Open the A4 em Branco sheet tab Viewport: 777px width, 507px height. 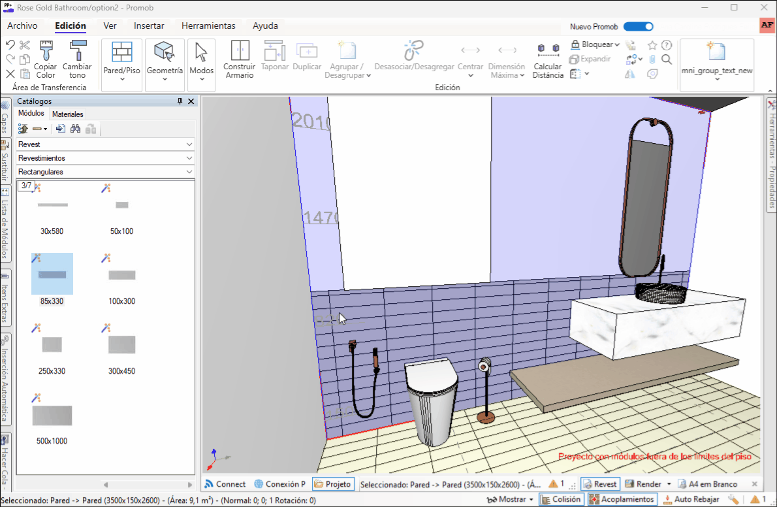click(x=707, y=484)
